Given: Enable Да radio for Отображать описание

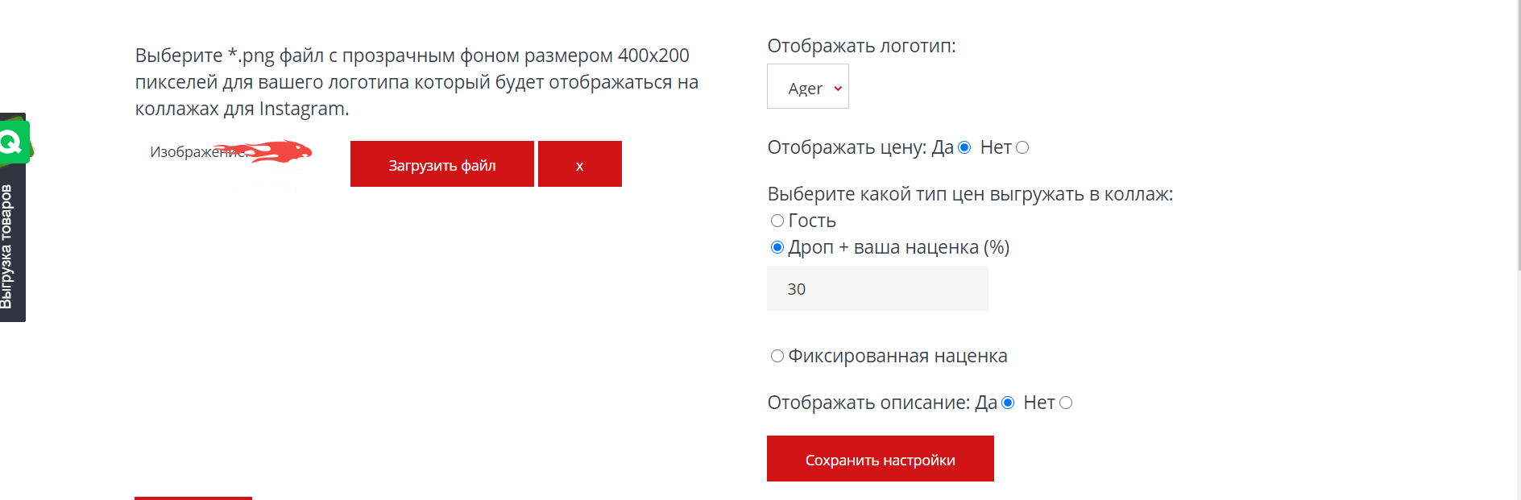Looking at the screenshot, I should (1008, 403).
